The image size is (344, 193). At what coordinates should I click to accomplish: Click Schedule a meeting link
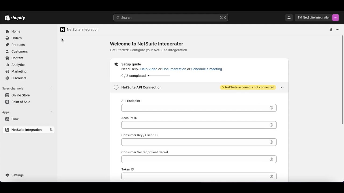click(x=207, y=69)
